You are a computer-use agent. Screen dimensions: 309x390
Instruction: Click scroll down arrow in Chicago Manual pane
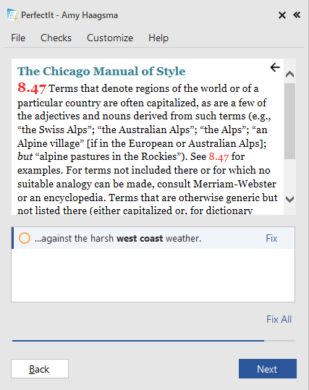click(290, 199)
